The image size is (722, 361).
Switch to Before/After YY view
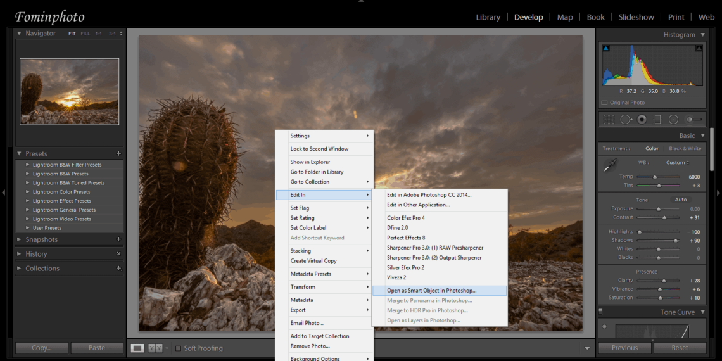tap(155, 348)
